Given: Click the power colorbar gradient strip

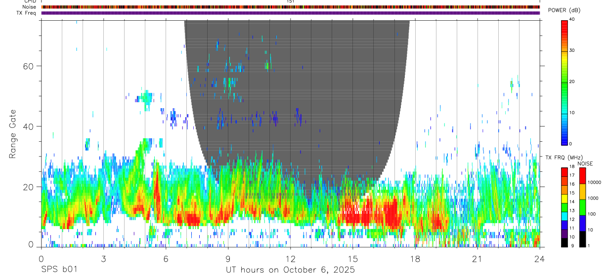Looking at the screenshot, I should tap(564, 82).
